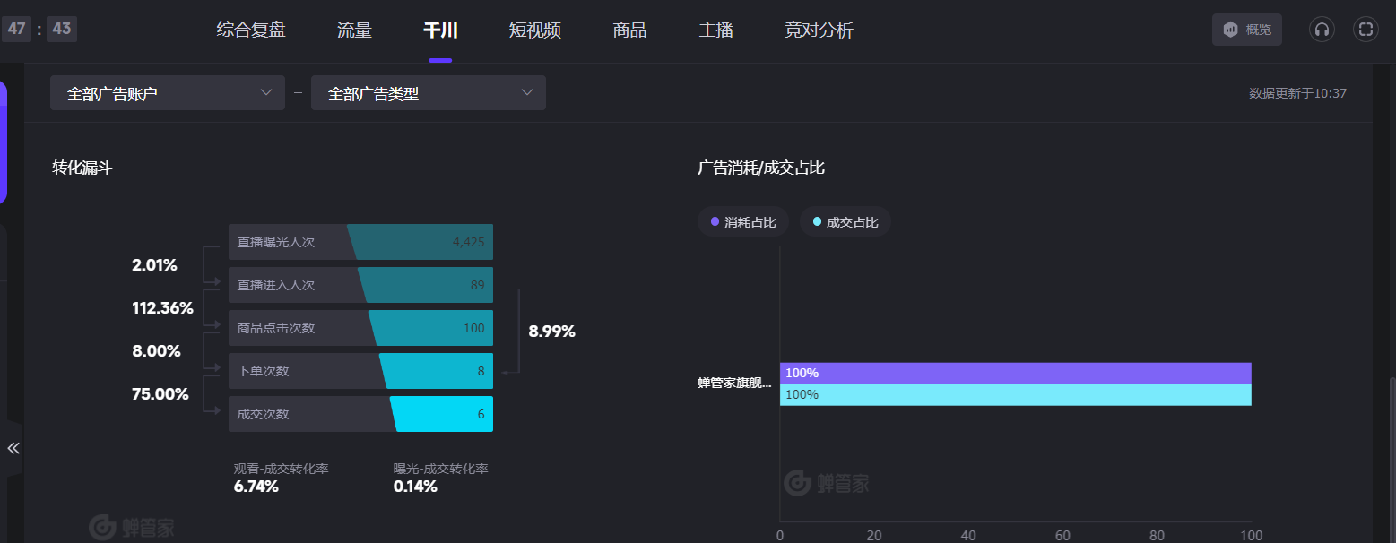The height and width of the screenshot is (543, 1396).
Task: Toggle the fullscreen icon
Action: coord(1366,30)
